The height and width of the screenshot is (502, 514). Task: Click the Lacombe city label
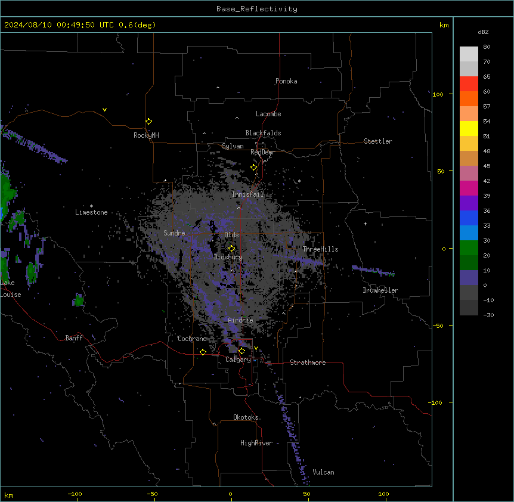268,114
